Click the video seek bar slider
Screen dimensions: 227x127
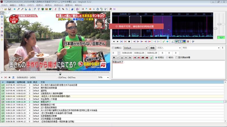point(60,73)
